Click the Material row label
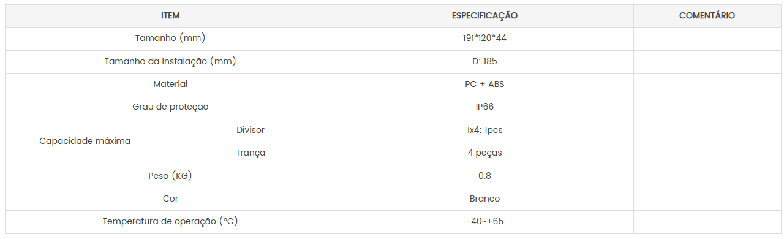The height and width of the screenshot is (239, 784). [170, 84]
